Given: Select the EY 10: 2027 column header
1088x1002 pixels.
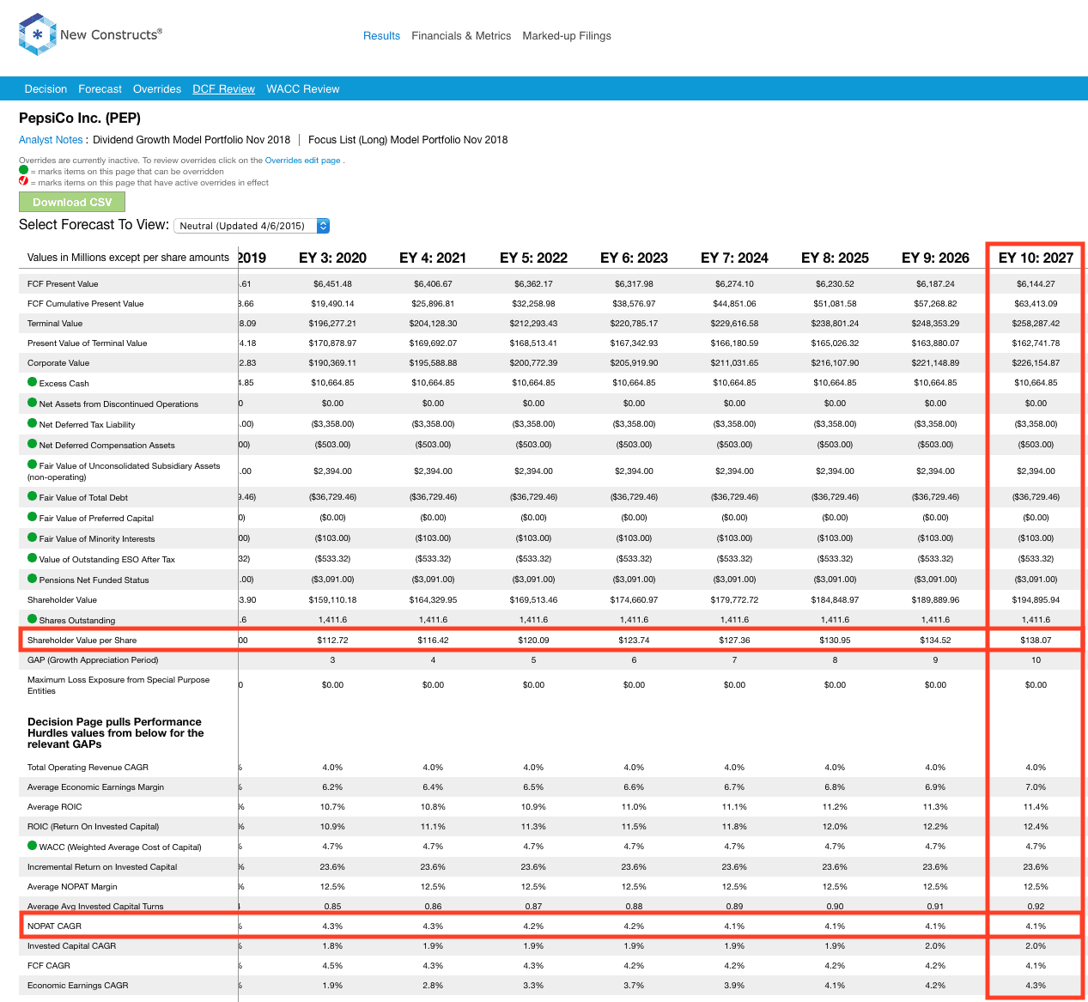Looking at the screenshot, I should point(1036,258).
